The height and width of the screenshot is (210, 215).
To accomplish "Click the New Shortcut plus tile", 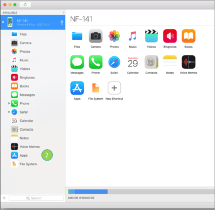I will pos(114,88).
